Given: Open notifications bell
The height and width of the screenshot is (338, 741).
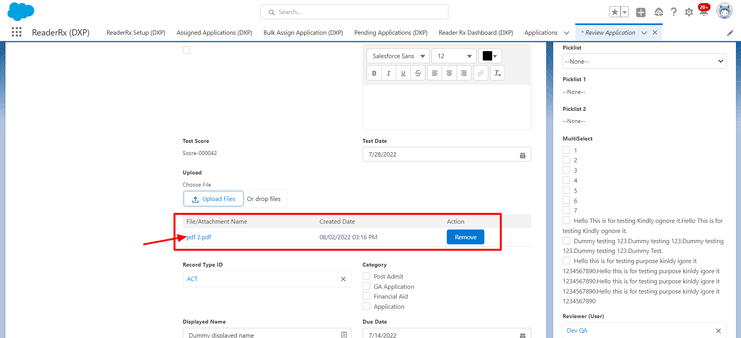Looking at the screenshot, I should tap(703, 12).
